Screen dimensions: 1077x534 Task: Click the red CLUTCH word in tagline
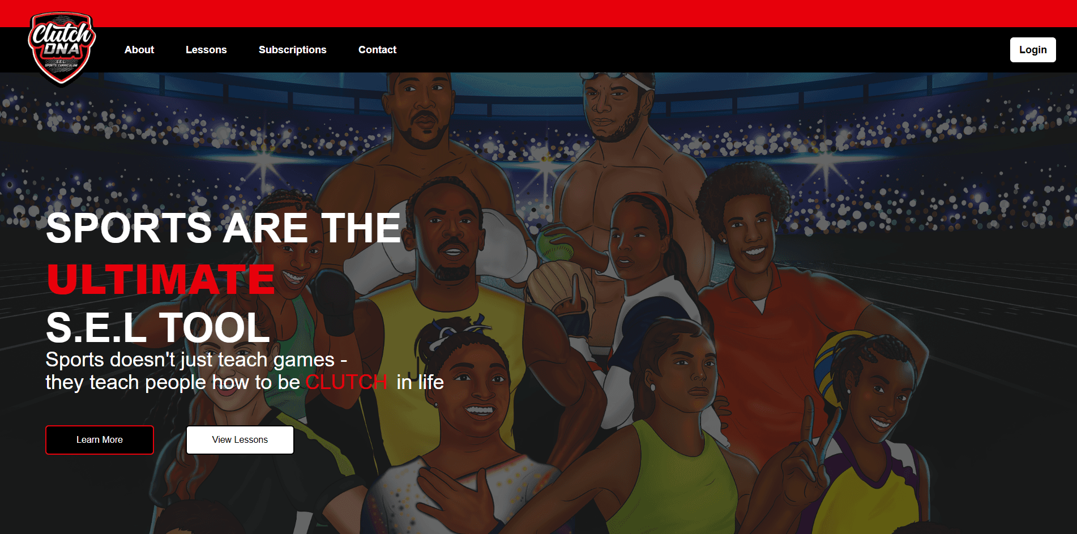(347, 382)
